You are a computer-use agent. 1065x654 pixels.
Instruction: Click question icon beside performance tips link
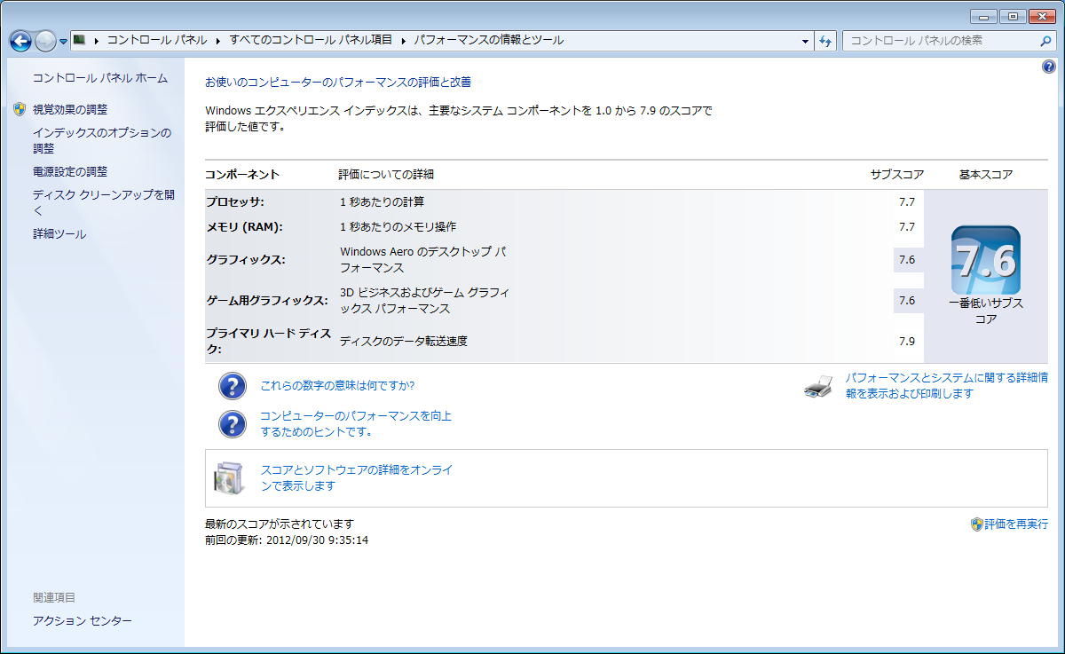[232, 423]
